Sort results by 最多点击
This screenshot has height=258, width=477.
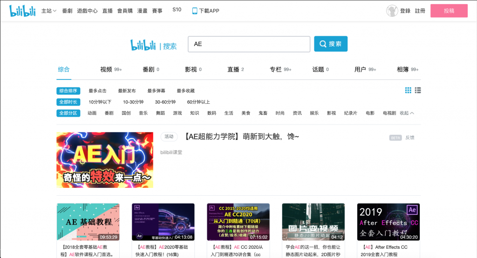[98, 91]
